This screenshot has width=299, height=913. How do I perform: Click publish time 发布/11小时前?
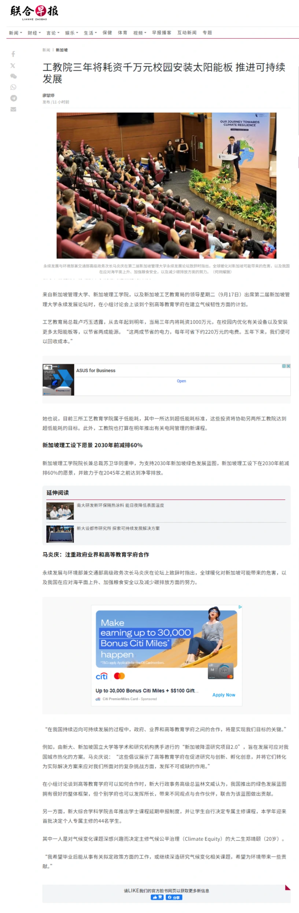click(56, 102)
